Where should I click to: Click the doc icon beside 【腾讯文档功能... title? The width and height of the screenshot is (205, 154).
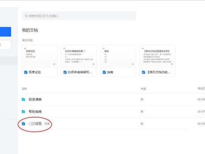coord(143,72)
